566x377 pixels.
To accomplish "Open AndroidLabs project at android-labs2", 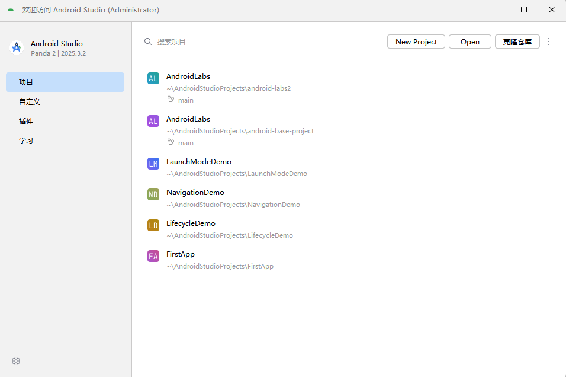I will (x=349, y=88).
